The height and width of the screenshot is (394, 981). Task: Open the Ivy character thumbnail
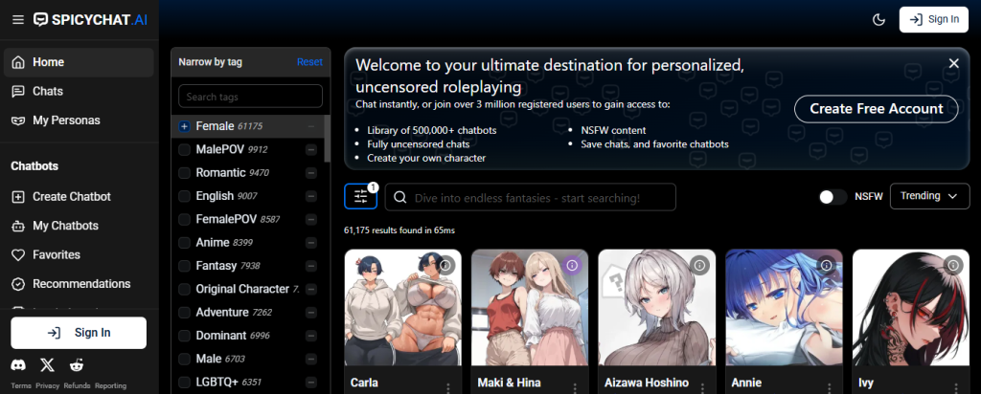click(911, 308)
